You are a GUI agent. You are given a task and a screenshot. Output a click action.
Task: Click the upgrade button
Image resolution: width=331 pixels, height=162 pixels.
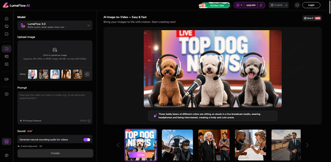pyautogui.click(x=251, y=5)
